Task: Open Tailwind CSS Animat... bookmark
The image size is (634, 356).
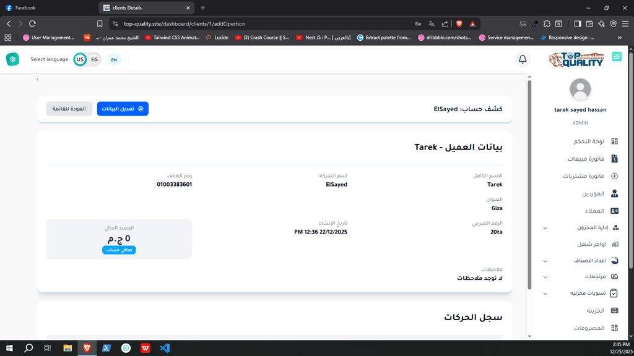Action: click(172, 38)
